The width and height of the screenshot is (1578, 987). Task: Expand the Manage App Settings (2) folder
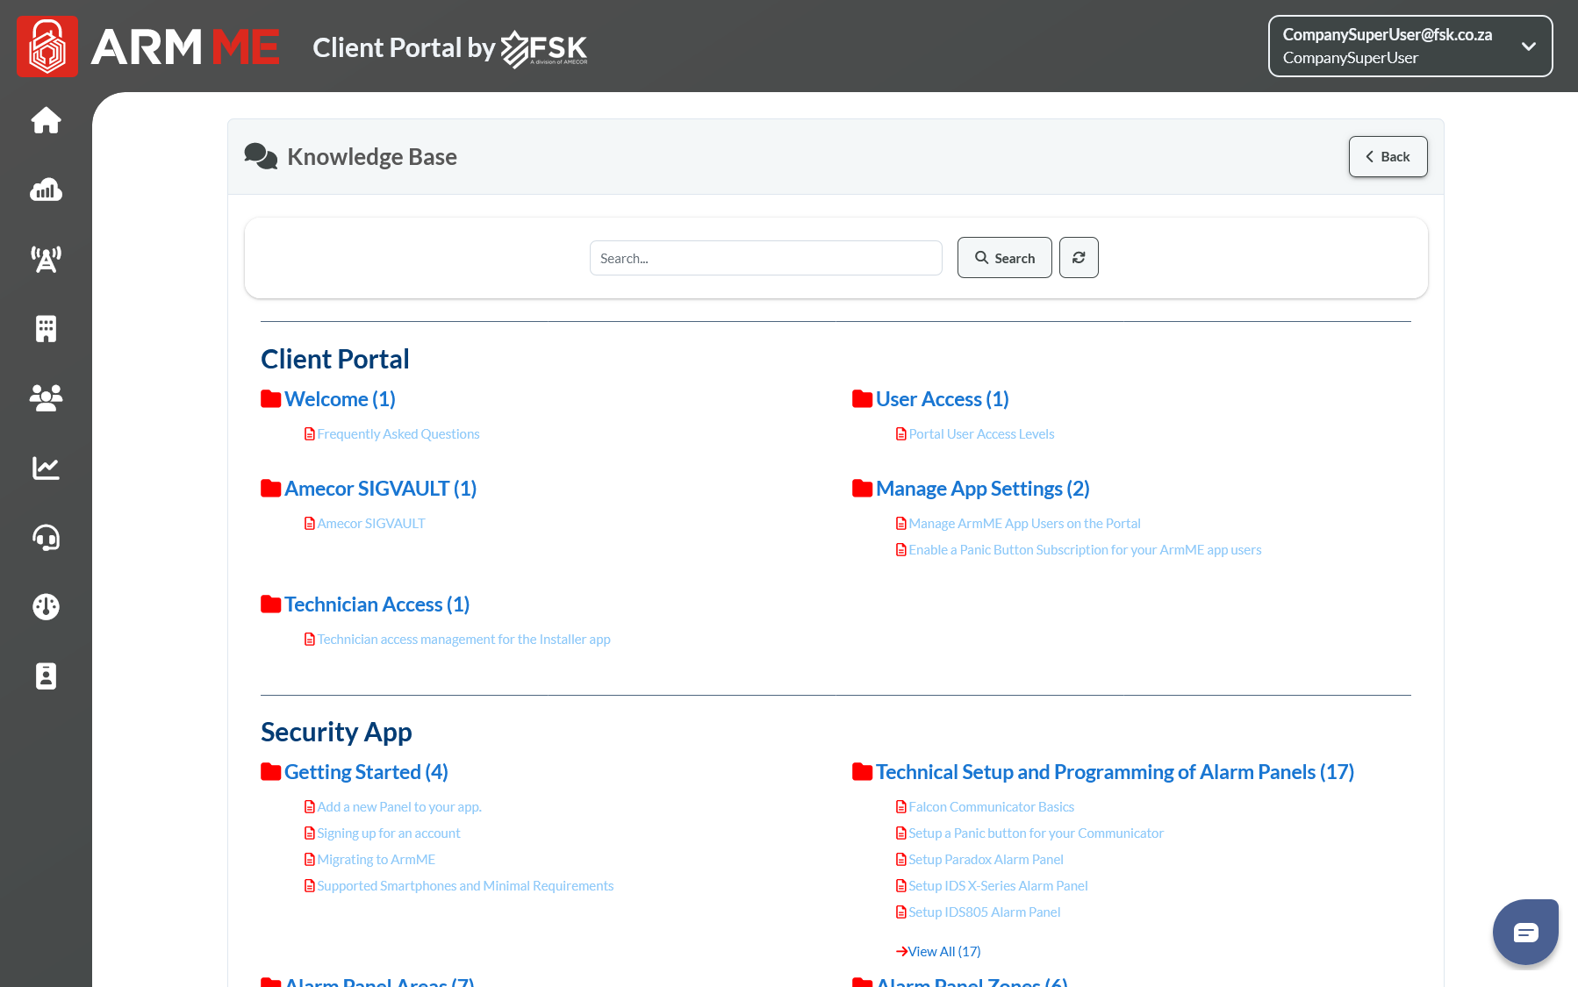(982, 489)
